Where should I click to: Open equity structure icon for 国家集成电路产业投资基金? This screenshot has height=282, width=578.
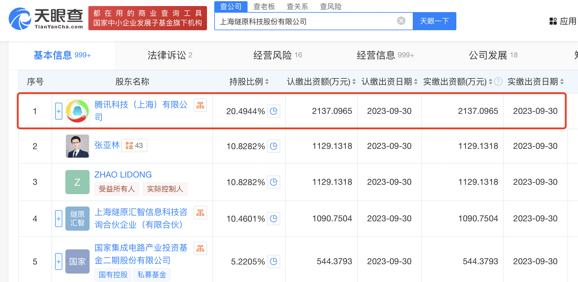click(200, 248)
